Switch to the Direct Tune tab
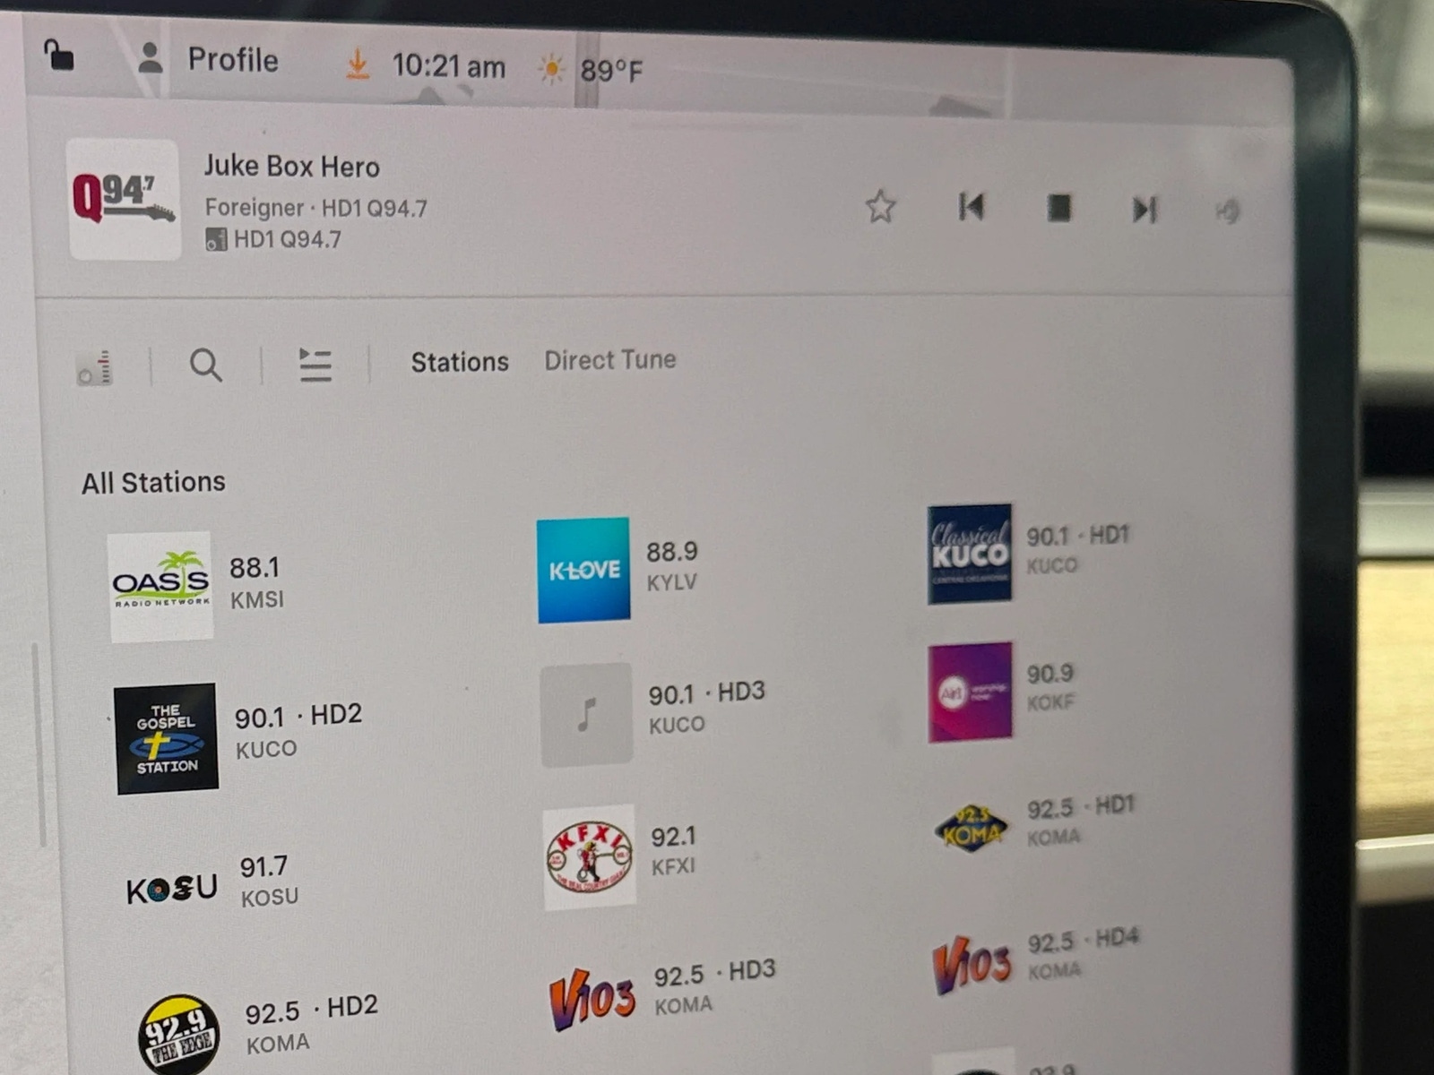The width and height of the screenshot is (1434, 1075). [x=610, y=360]
